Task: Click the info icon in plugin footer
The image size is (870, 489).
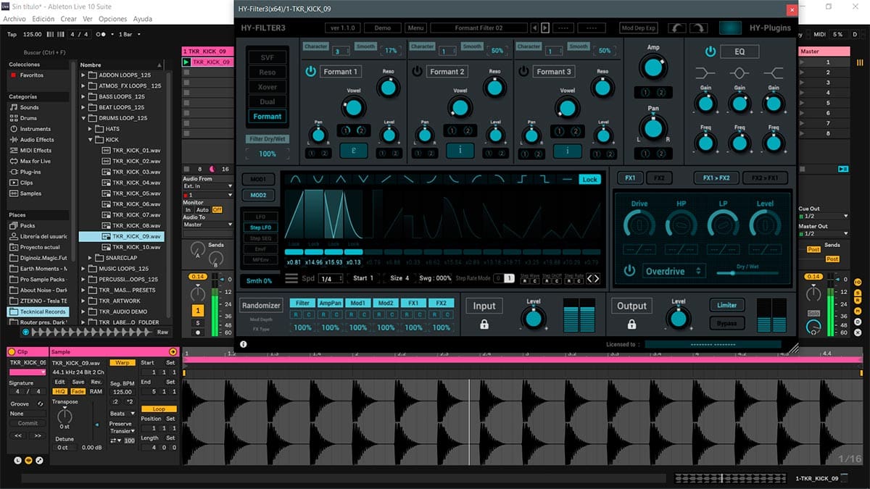Action: pyautogui.click(x=243, y=344)
